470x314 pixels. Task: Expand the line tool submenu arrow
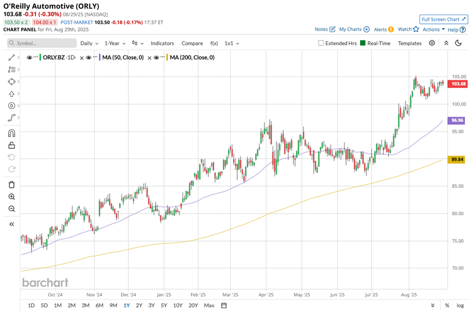click(x=18, y=58)
